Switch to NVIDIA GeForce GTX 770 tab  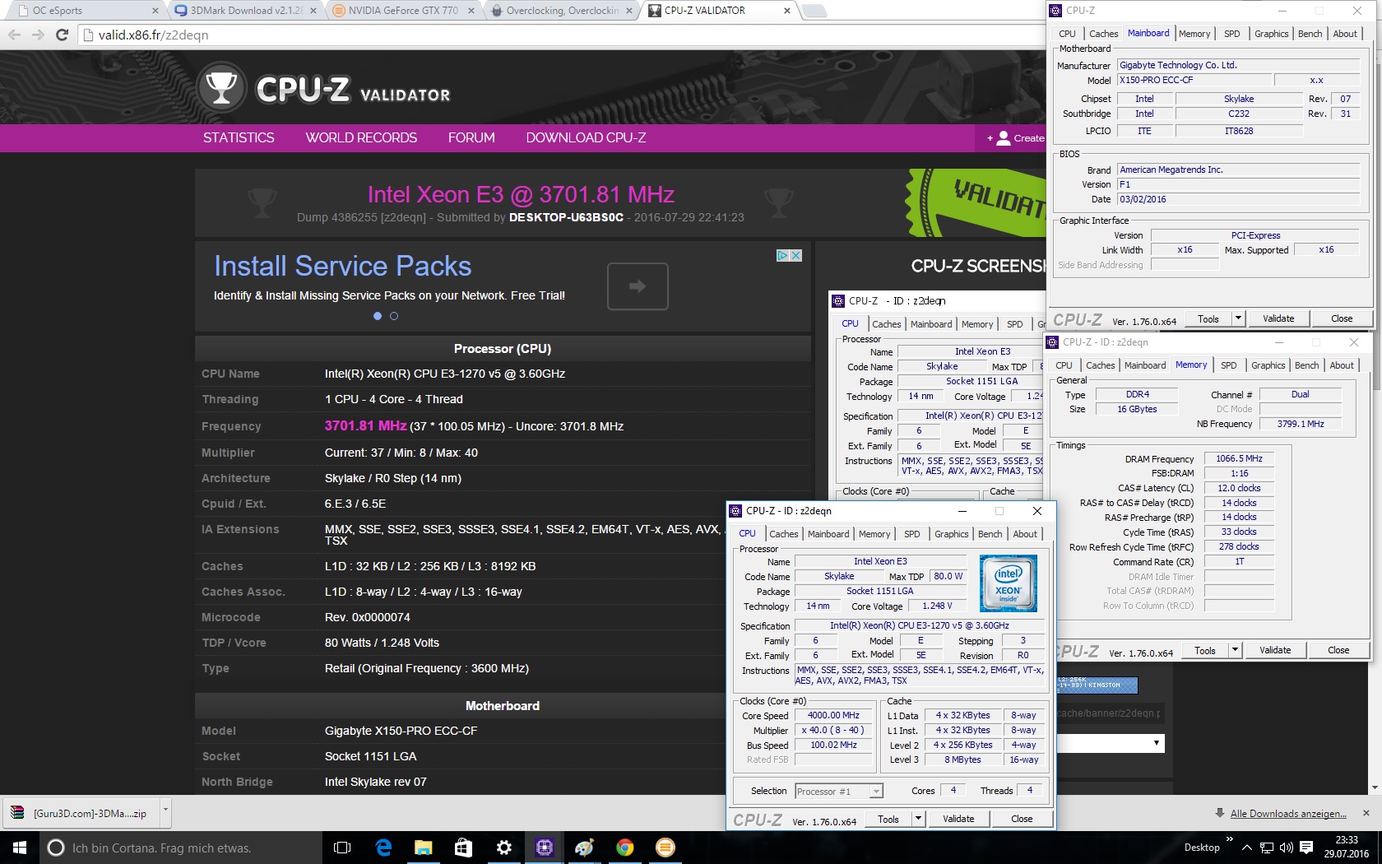(401, 11)
